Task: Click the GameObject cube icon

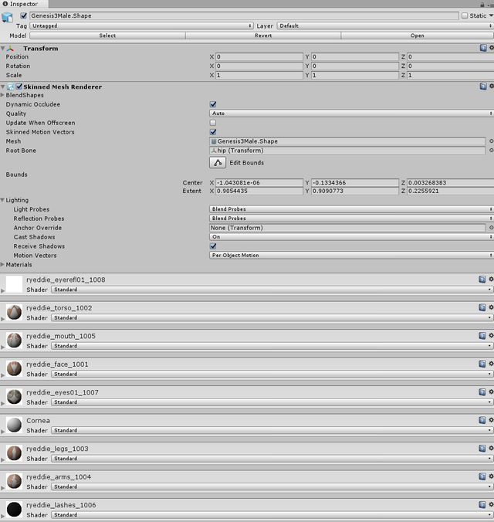Action: pos(7,17)
